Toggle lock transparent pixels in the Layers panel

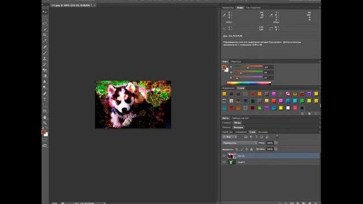point(237,150)
